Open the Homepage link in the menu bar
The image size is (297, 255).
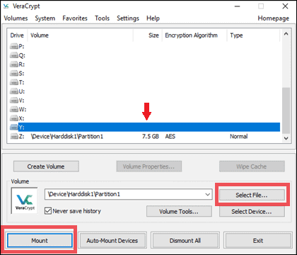pos(274,18)
